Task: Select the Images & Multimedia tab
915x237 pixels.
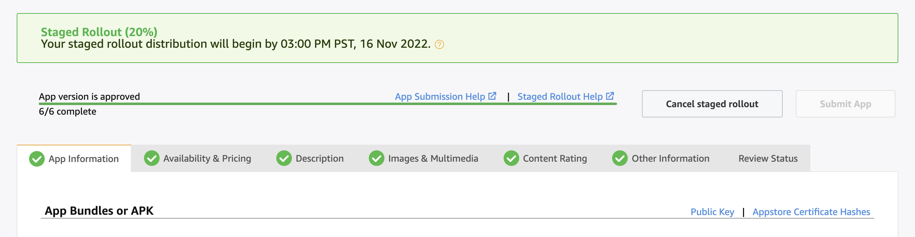Action: coord(433,158)
